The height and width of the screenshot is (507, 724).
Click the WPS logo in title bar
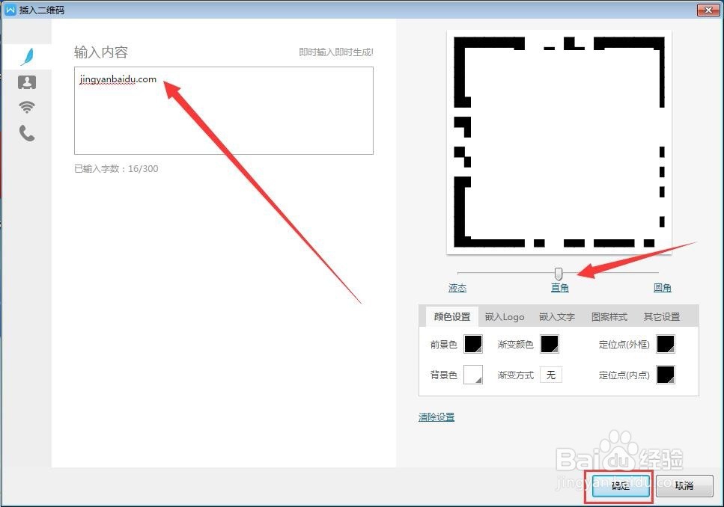pos(10,10)
